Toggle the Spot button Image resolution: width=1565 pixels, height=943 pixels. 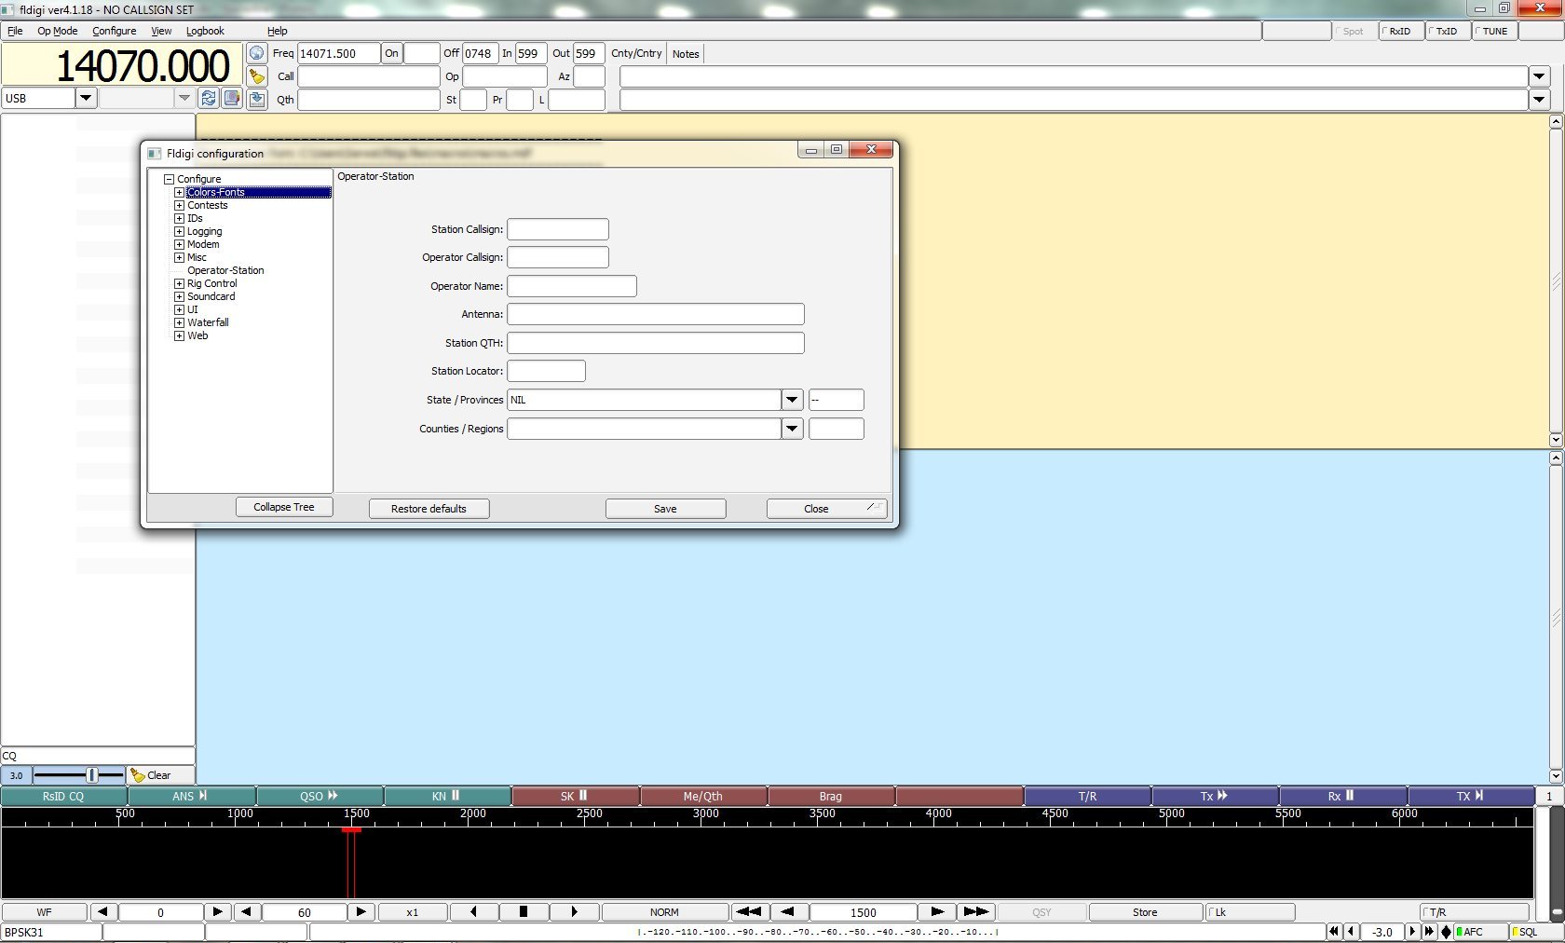pyautogui.click(x=1354, y=31)
